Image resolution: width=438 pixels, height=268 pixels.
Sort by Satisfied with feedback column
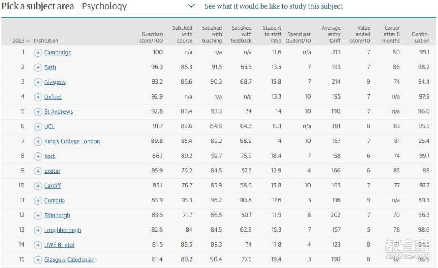pos(243,34)
